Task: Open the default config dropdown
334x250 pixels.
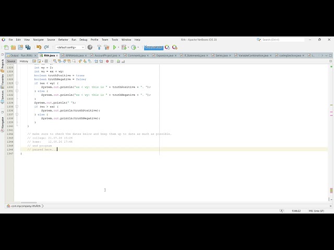Action: pos(70,47)
